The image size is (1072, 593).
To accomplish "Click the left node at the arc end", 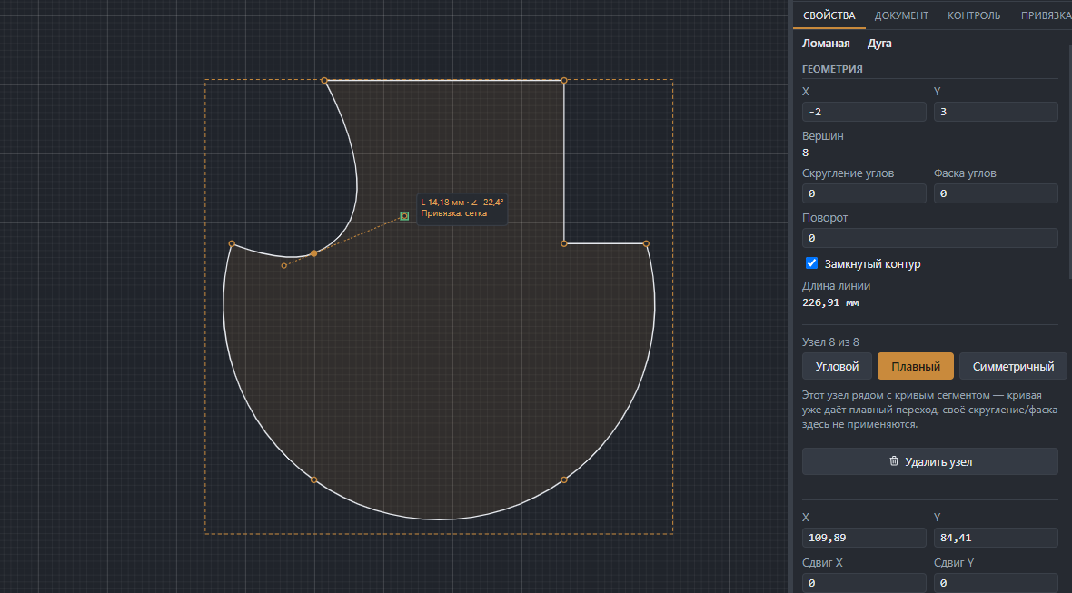I will point(232,243).
